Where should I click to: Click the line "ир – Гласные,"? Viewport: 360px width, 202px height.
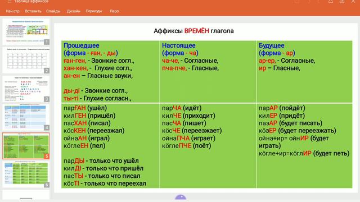[280, 68]
